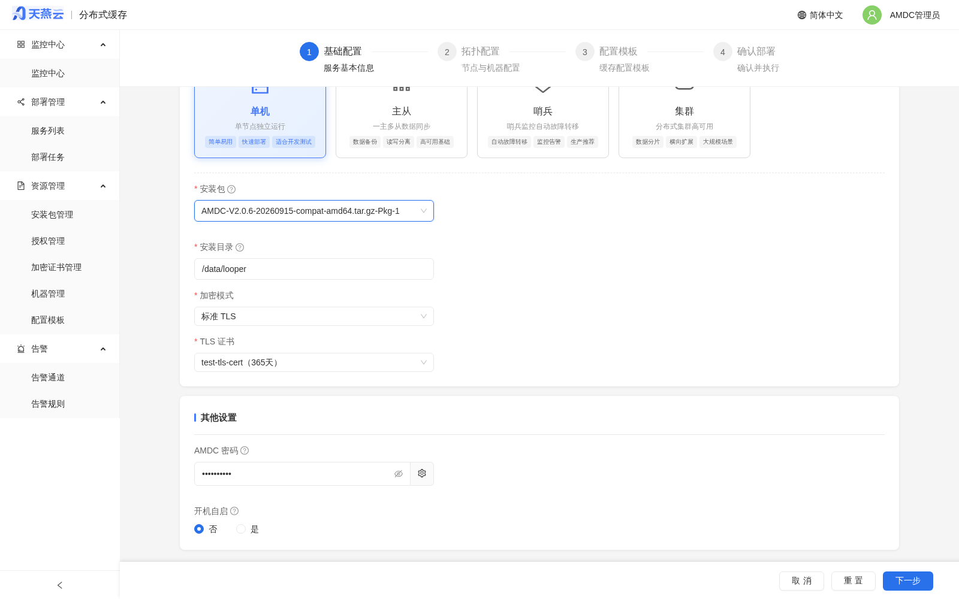The height and width of the screenshot is (599, 959).
Task: Switch language via 简体中文
Action: [826, 15]
